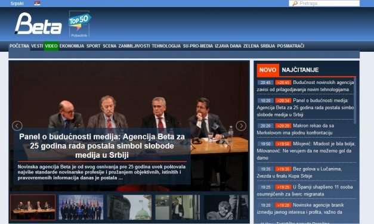Open news 'U Španiji uhapšeno 11 osoba'
The width and height of the screenshot is (374, 224).
(305, 191)
